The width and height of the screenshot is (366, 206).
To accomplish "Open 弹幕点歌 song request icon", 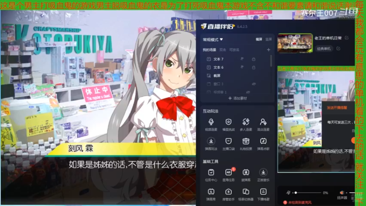I will (x=263, y=144).
